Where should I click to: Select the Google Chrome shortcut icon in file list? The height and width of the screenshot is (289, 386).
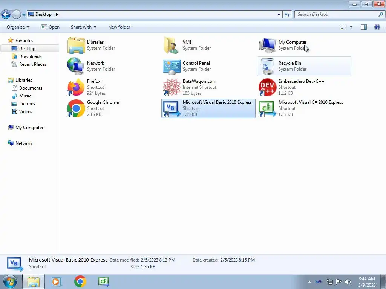(x=76, y=108)
